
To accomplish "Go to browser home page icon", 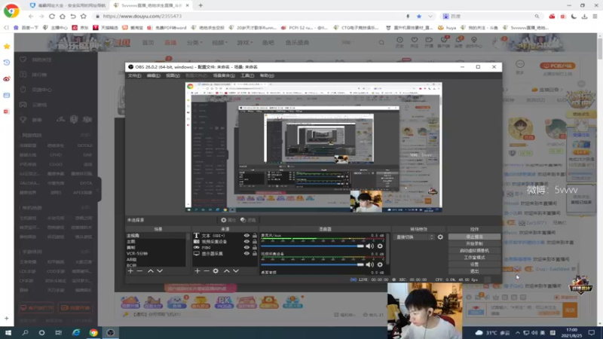I will pos(63,16).
